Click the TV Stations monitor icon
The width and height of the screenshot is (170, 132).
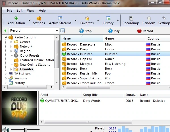[11, 74]
